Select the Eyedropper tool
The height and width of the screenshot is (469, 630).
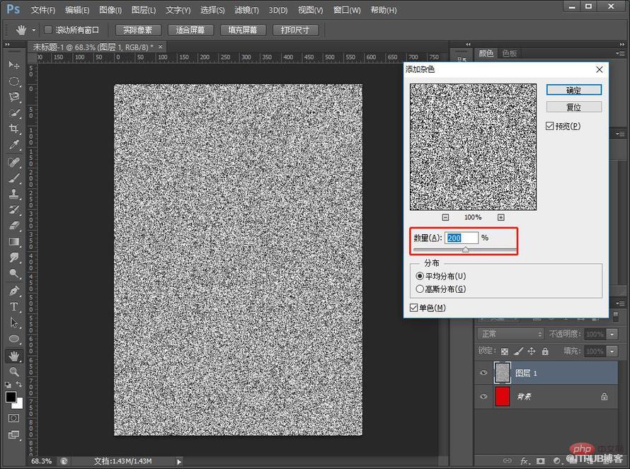click(14, 145)
